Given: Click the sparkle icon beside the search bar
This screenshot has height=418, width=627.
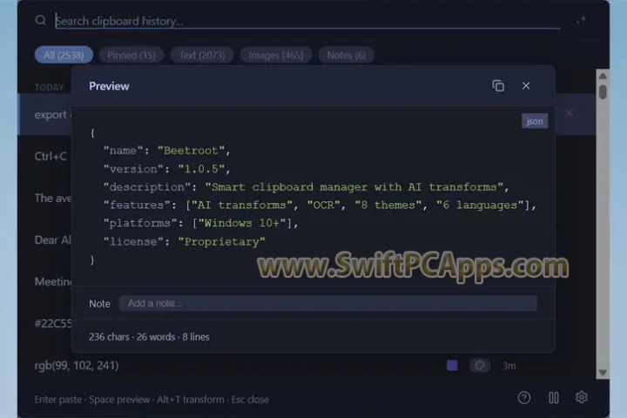Looking at the screenshot, I should click(581, 20).
